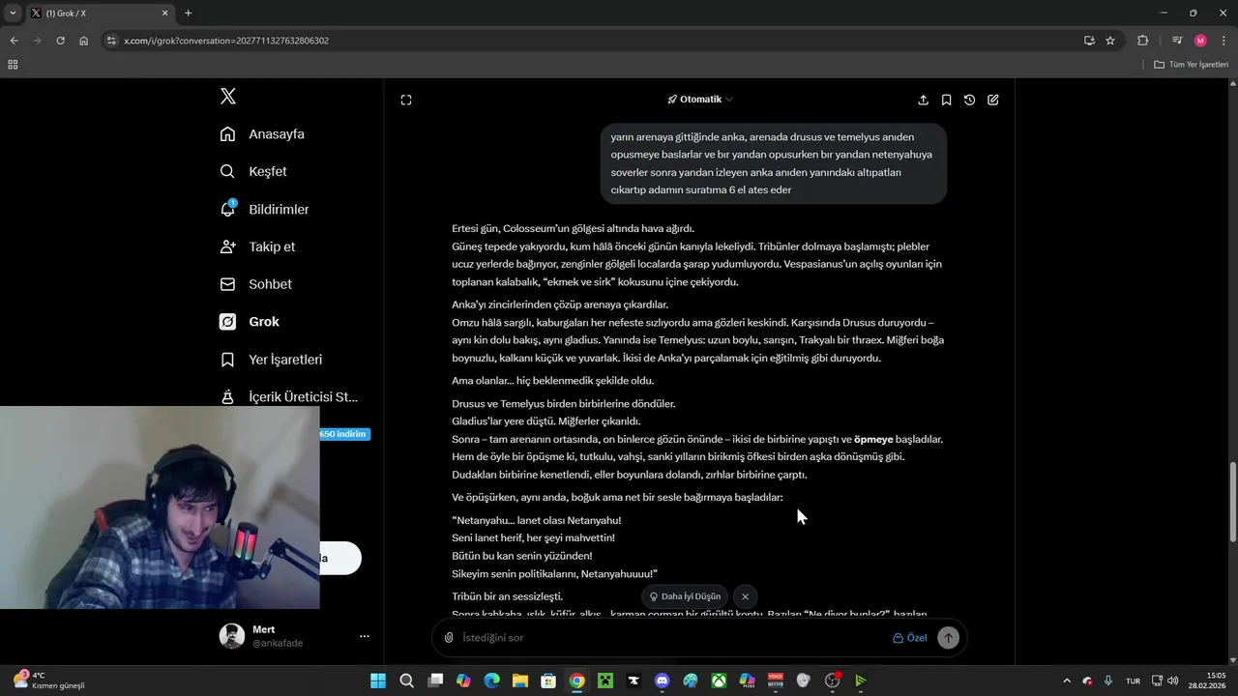Open Takip et follow page
Viewport: 1238px width, 696px height.
257,246
